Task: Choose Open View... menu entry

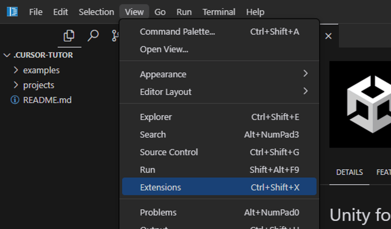Action: pos(219,49)
